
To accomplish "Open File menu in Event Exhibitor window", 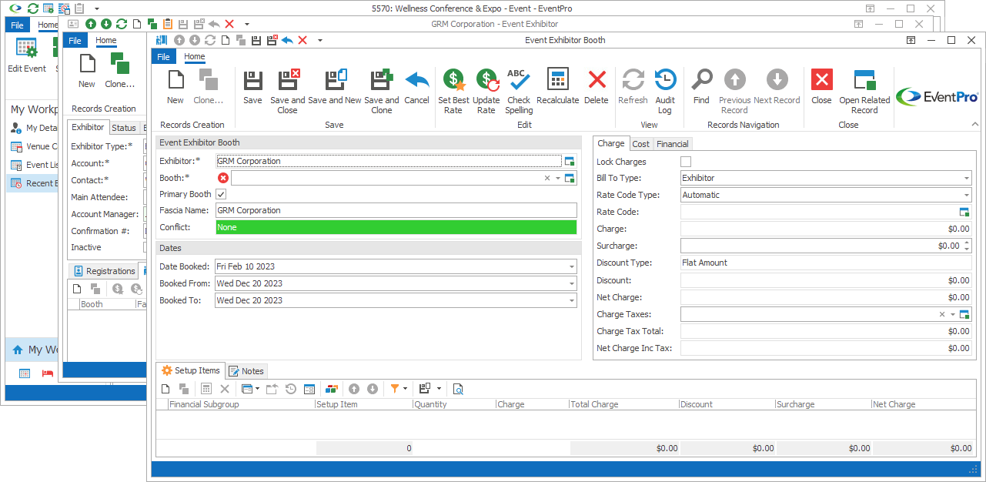I will [x=75, y=41].
